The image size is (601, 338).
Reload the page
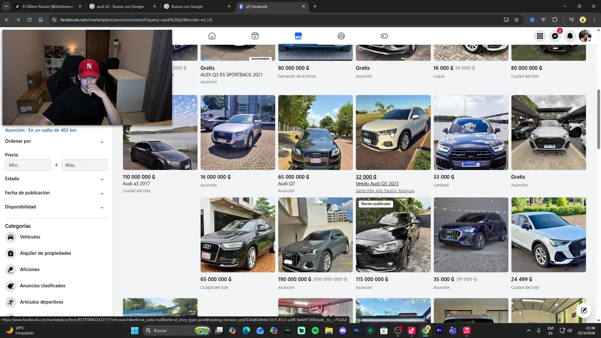click(x=29, y=20)
